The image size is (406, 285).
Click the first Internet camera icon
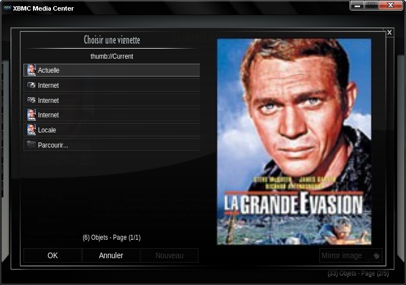(x=31, y=85)
